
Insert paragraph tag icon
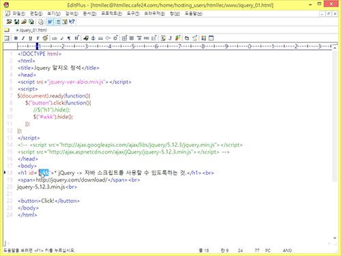click(x=69, y=38)
